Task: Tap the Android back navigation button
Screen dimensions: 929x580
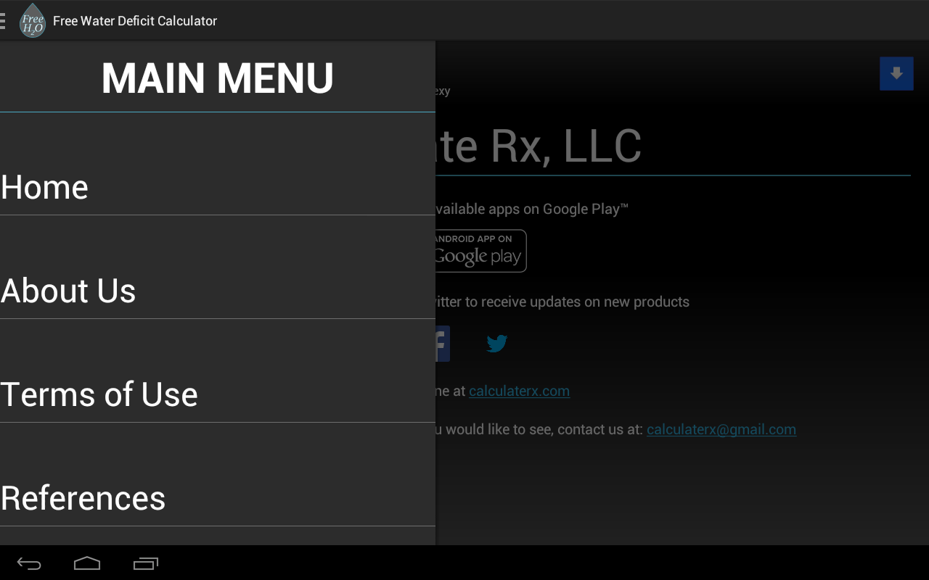Action: 29,563
